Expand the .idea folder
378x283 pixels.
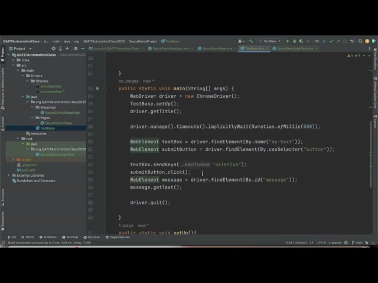click(x=13, y=60)
